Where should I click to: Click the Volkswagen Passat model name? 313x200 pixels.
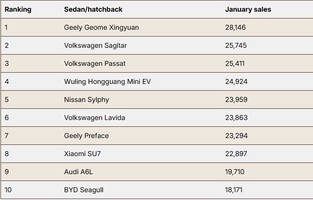coord(95,63)
